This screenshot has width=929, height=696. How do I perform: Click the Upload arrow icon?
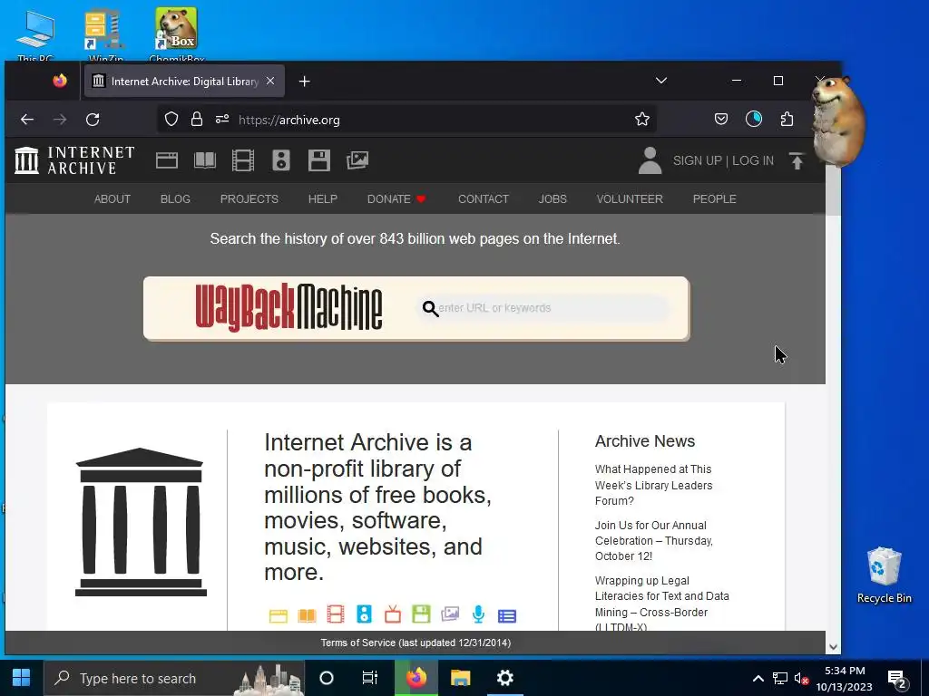tap(797, 160)
